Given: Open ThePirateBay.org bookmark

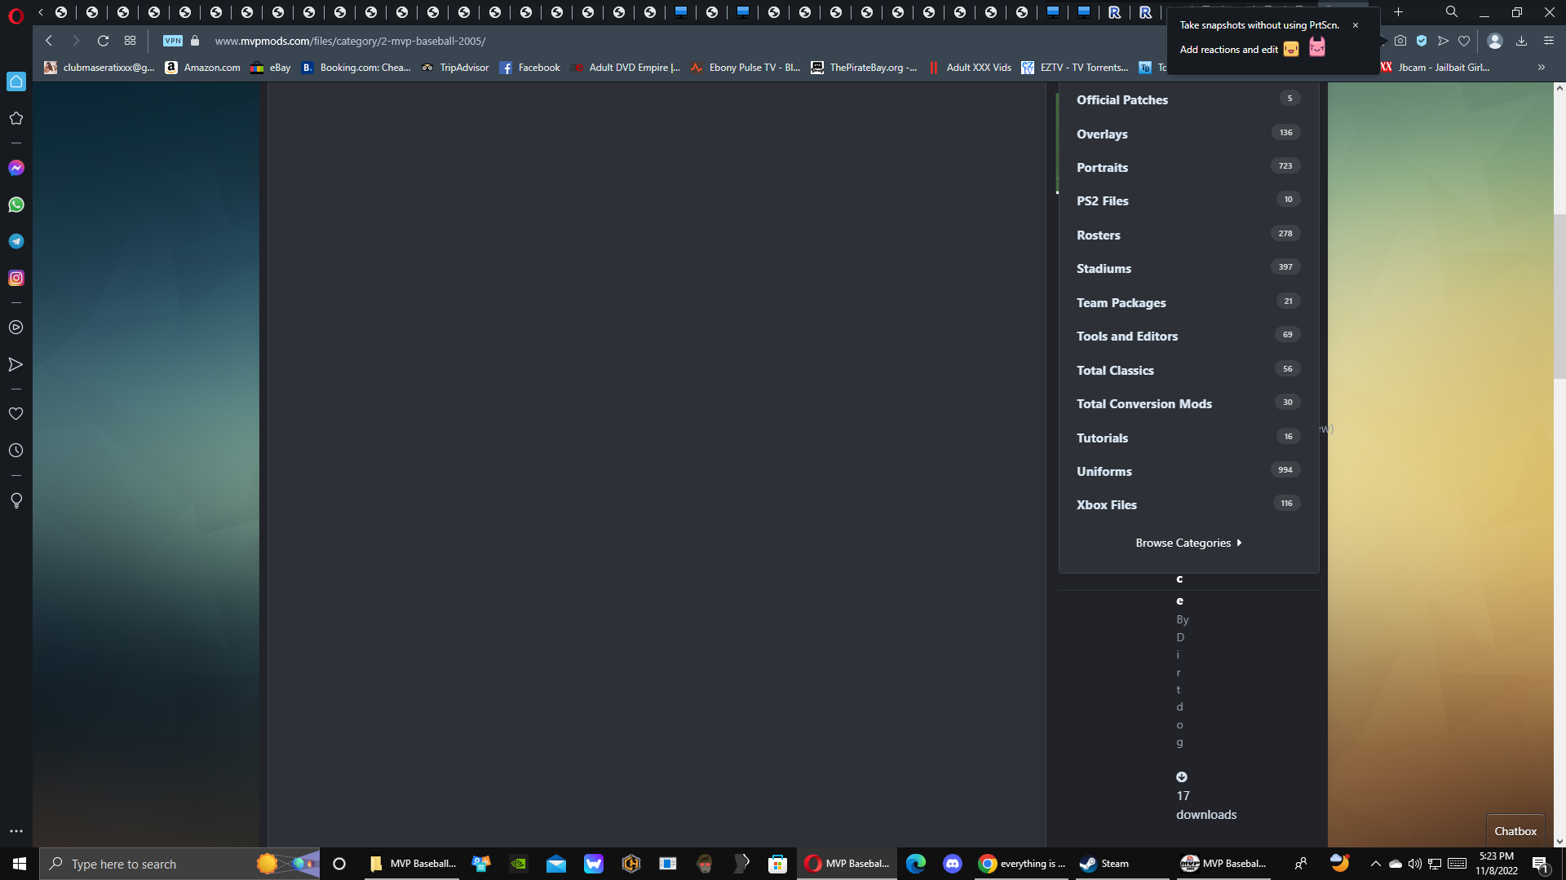Looking at the screenshot, I should tap(864, 68).
